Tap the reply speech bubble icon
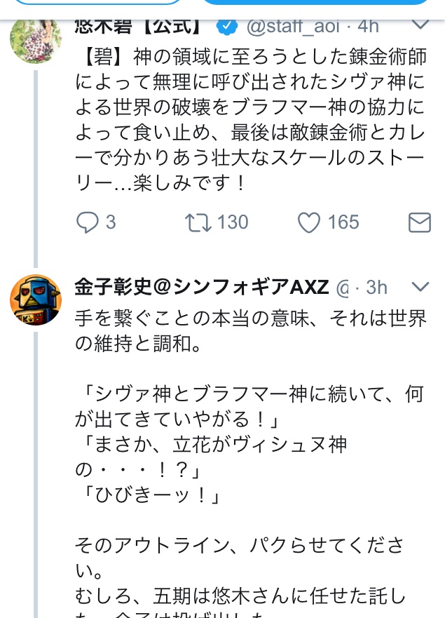 pyautogui.click(x=88, y=222)
